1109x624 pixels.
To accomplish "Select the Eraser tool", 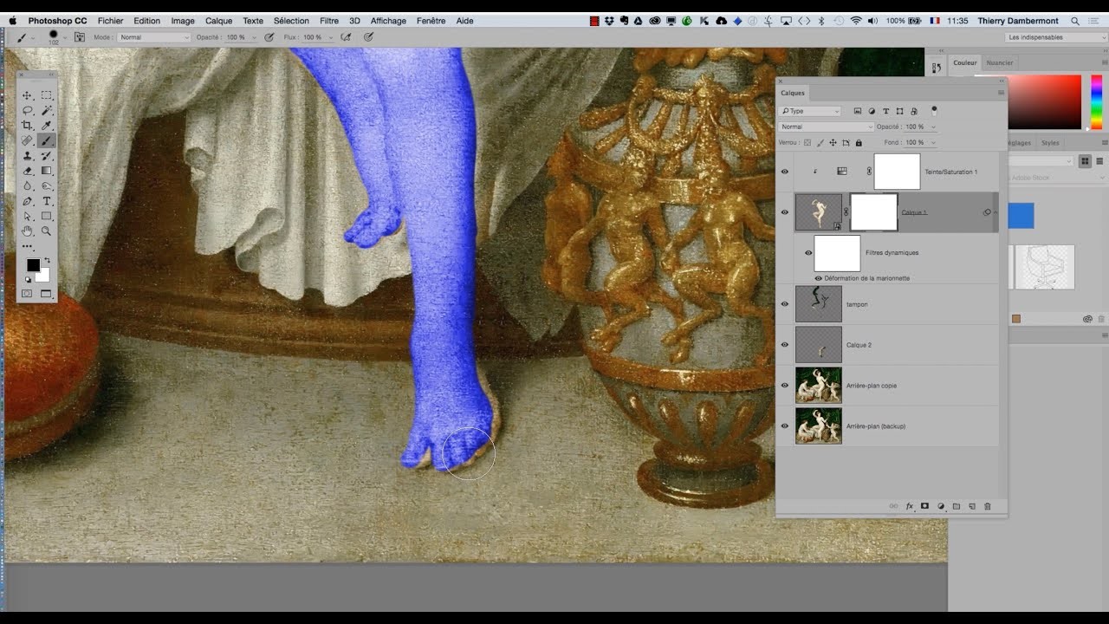I will pos(28,171).
